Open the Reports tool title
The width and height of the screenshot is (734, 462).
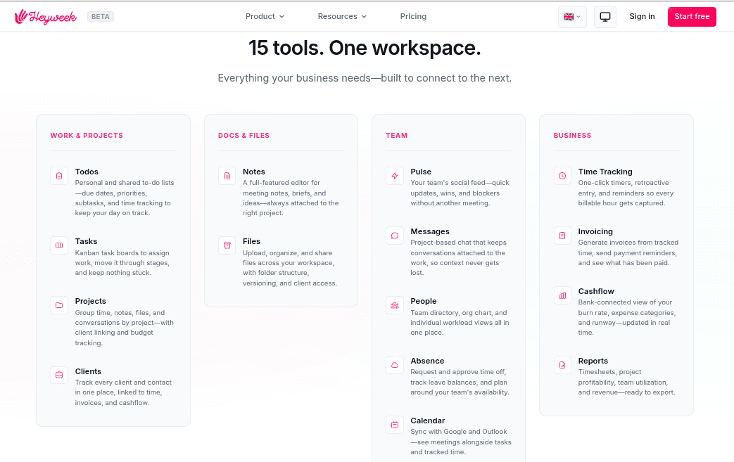[x=593, y=361]
